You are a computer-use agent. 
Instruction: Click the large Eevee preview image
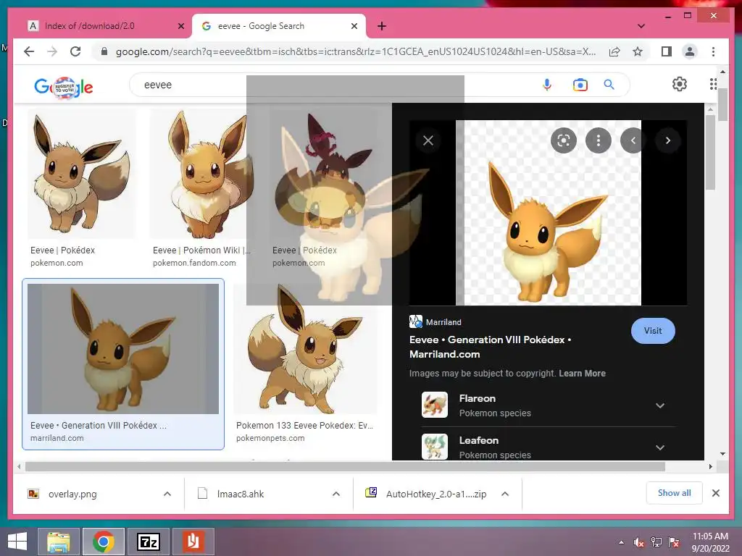point(548,213)
